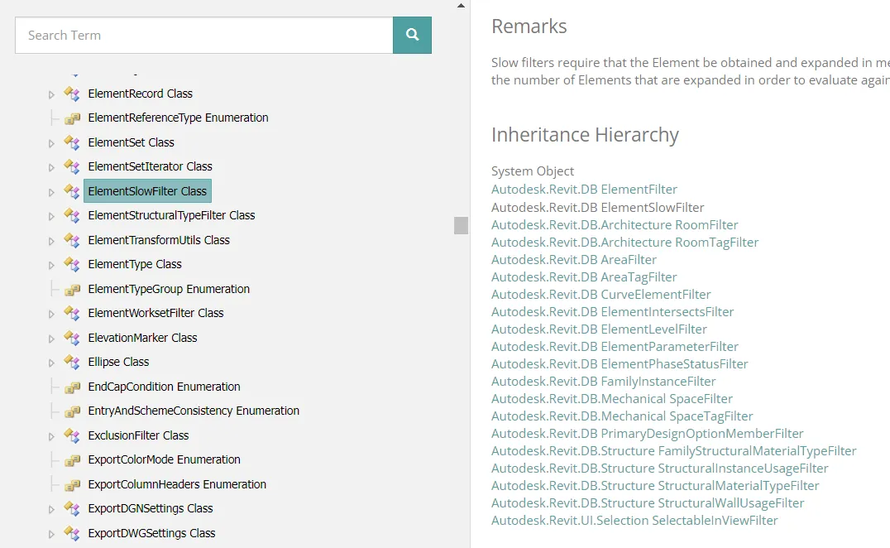Open EndCapCondition Enumeration entry

tap(164, 387)
